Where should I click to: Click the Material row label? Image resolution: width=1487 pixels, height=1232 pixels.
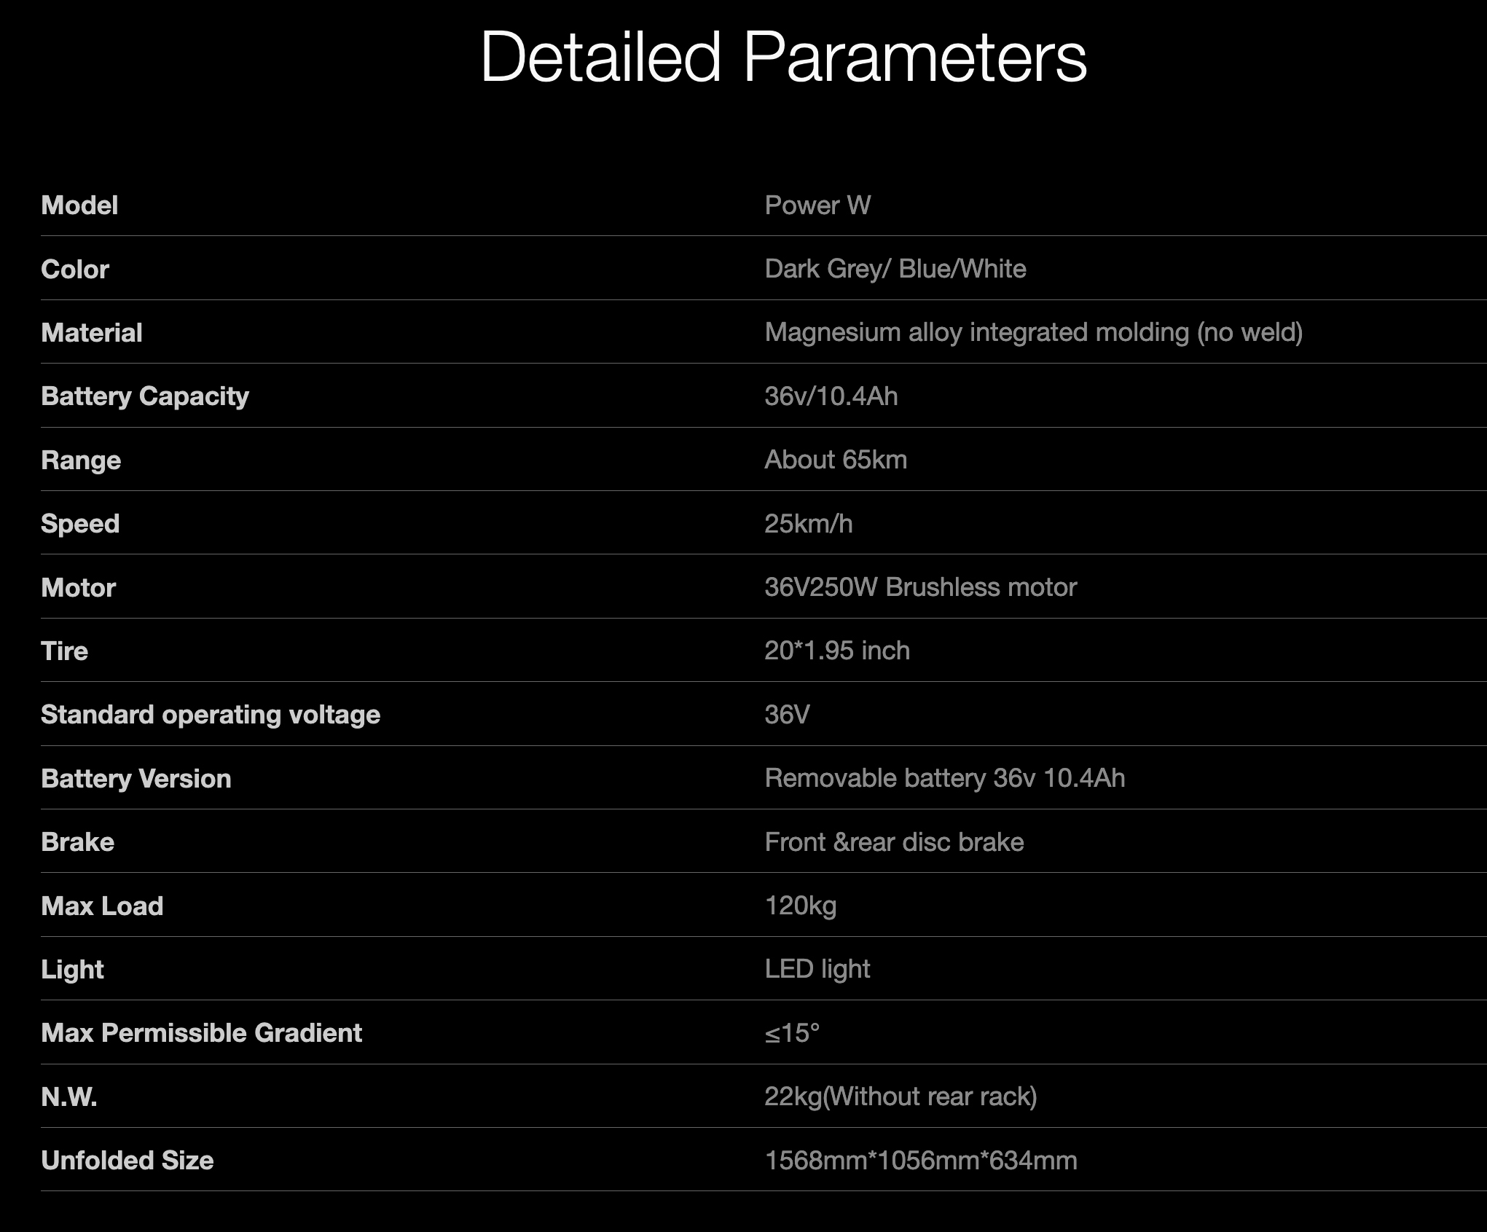(92, 333)
